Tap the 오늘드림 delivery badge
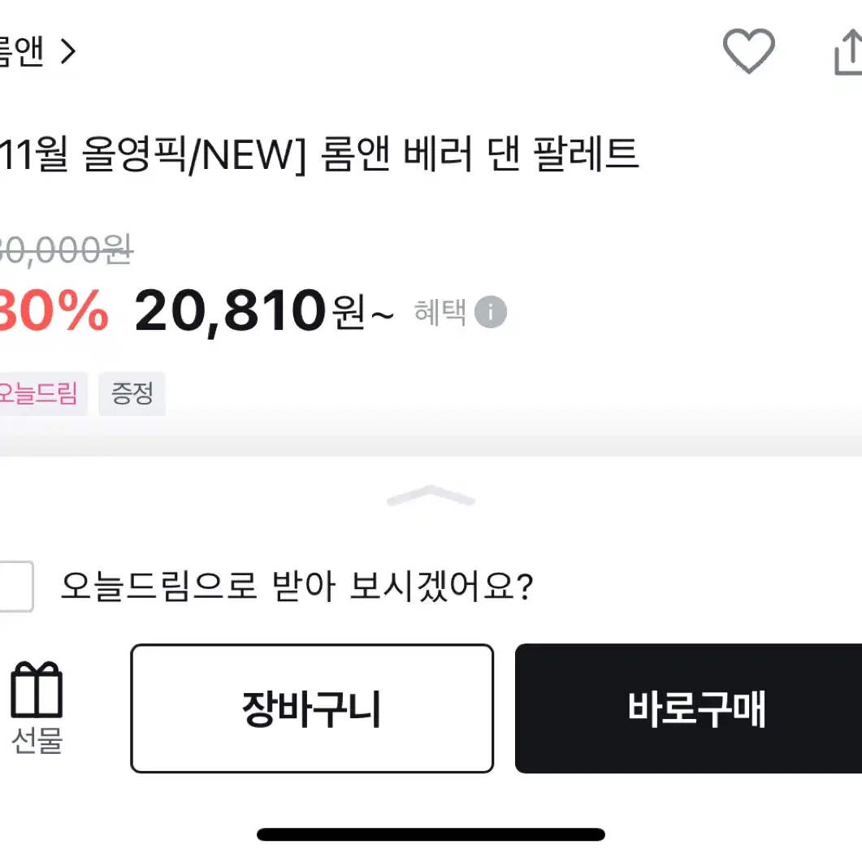 pyautogui.click(x=38, y=393)
